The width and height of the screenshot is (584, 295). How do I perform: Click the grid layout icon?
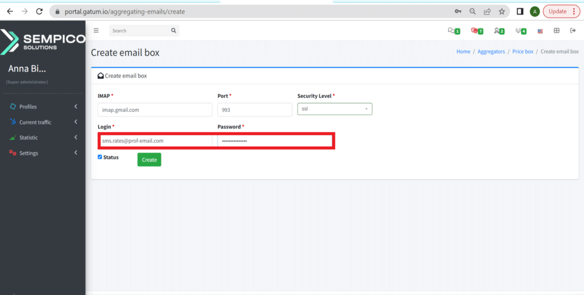pos(557,31)
